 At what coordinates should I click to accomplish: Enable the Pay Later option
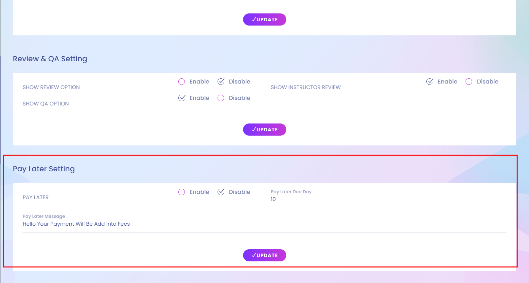click(x=182, y=192)
